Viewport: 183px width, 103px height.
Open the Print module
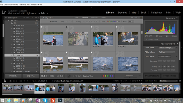click(x=169, y=13)
